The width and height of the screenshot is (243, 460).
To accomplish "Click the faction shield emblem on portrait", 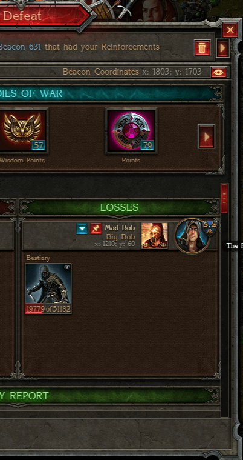I will (x=210, y=226).
